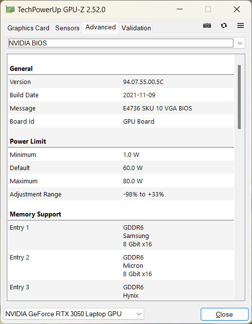Viewport: 252px width, 324px height.
Task: Click the General section header
Action: tap(21, 68)
